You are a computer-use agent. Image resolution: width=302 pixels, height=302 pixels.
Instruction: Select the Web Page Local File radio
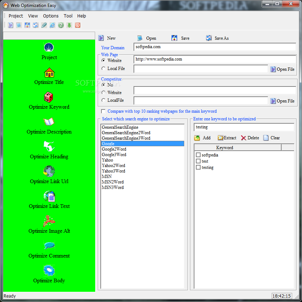point(104,68)
